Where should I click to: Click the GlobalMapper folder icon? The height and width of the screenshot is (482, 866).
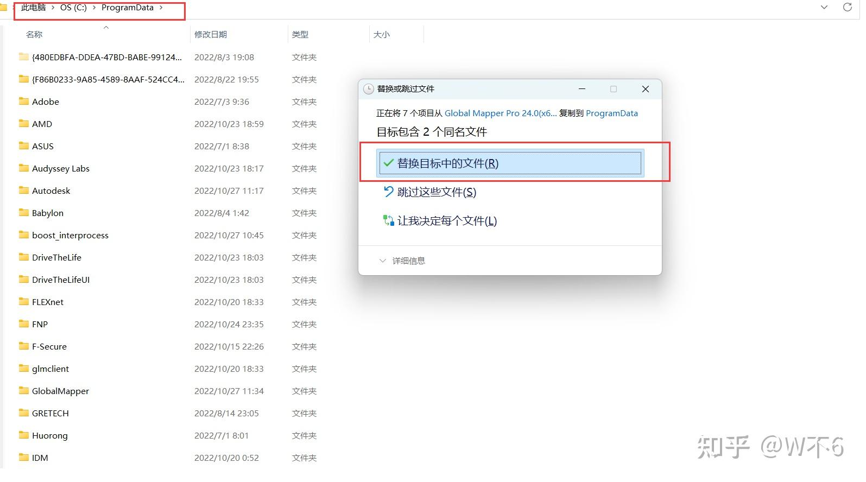click(23, 390)
